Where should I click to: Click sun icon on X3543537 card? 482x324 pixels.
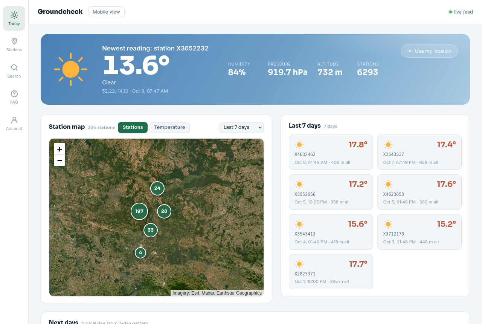point(388,145)
